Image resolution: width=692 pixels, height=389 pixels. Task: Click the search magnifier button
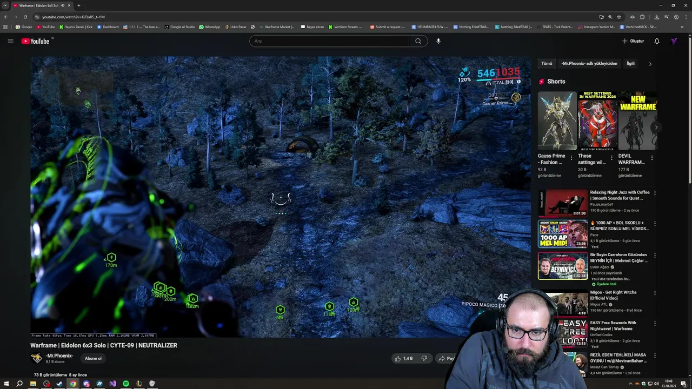(x=418, y=41)
